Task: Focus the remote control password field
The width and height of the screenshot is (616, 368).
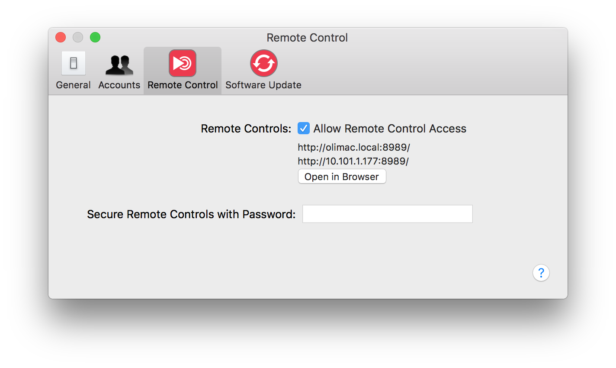Action: (388, 214)
